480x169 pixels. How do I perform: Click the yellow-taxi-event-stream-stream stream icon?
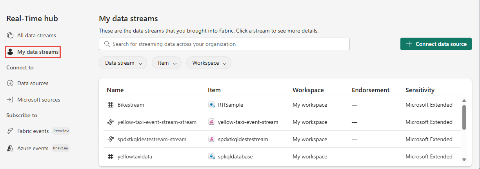pos(110,122)
